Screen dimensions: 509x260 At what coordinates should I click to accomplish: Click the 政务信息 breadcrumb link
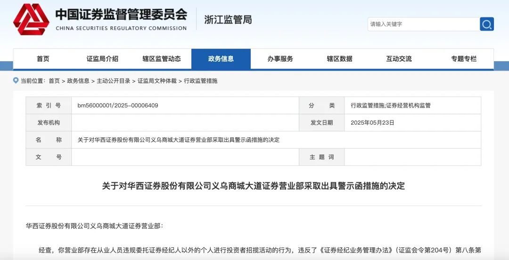coord(78,81)
